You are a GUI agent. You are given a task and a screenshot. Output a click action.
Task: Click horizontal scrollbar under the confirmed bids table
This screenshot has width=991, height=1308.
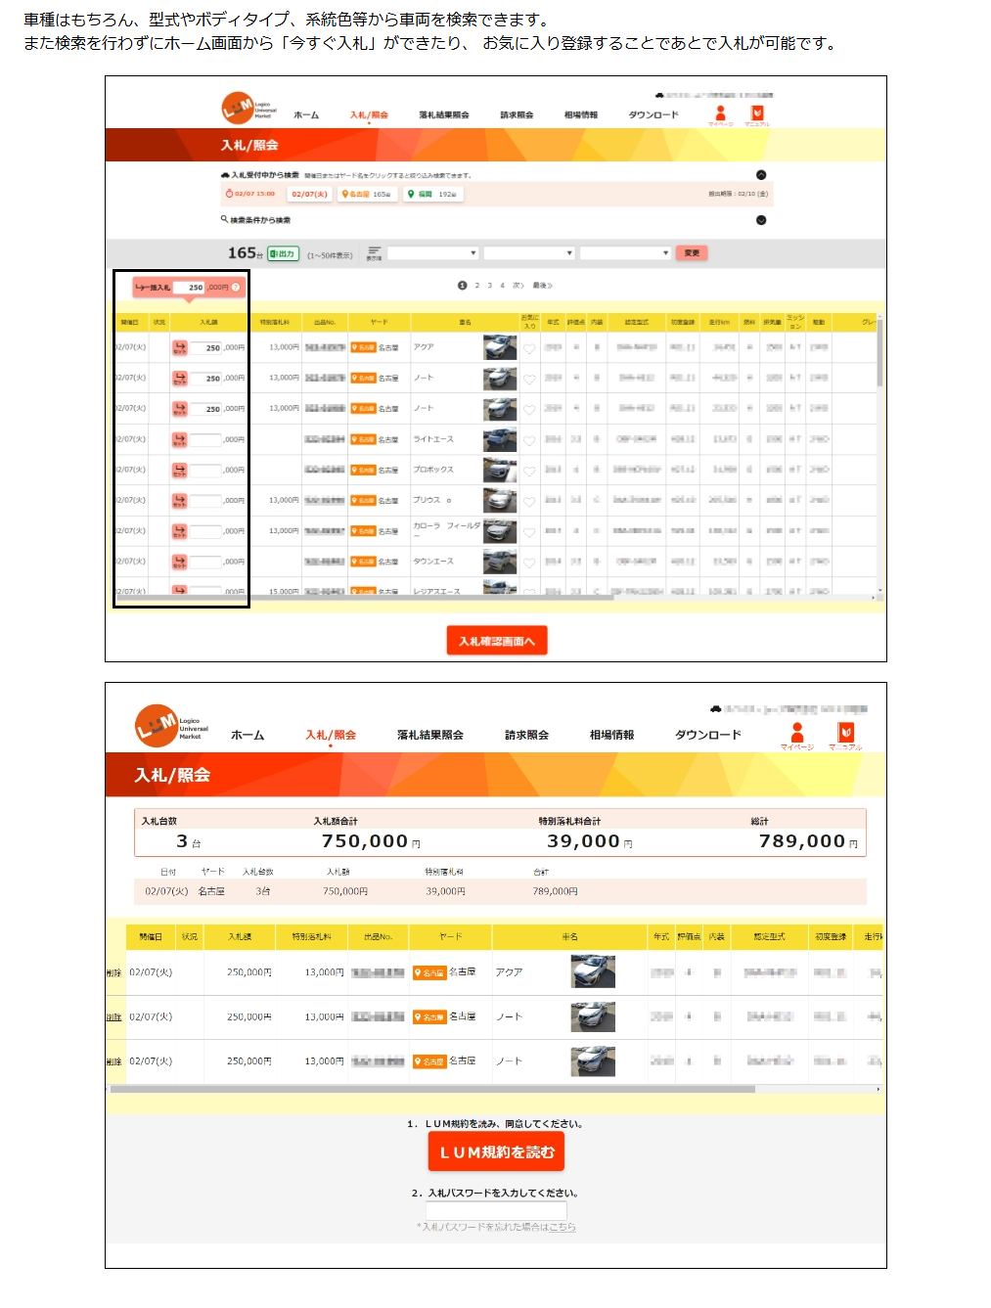coord(430,1089)
